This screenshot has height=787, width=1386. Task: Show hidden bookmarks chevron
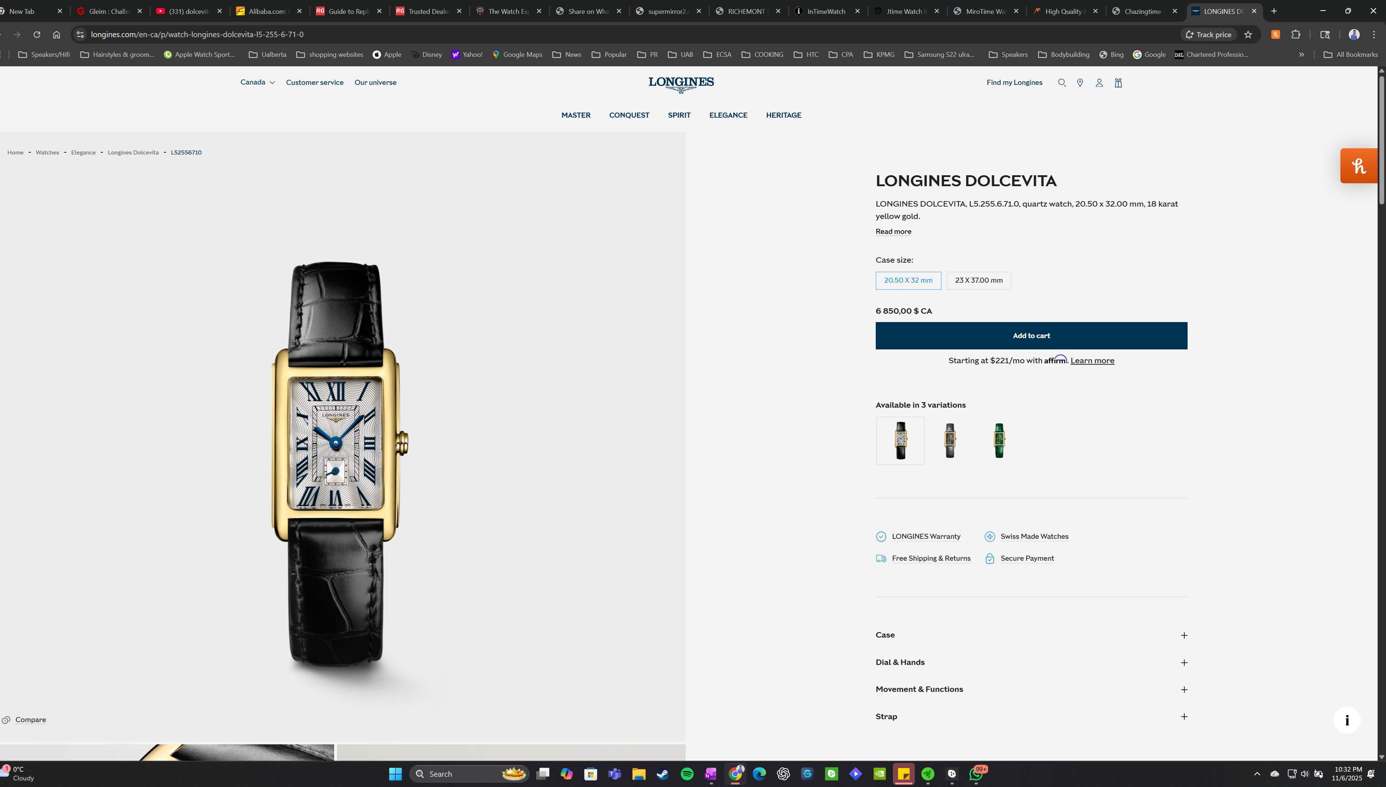1302,55
